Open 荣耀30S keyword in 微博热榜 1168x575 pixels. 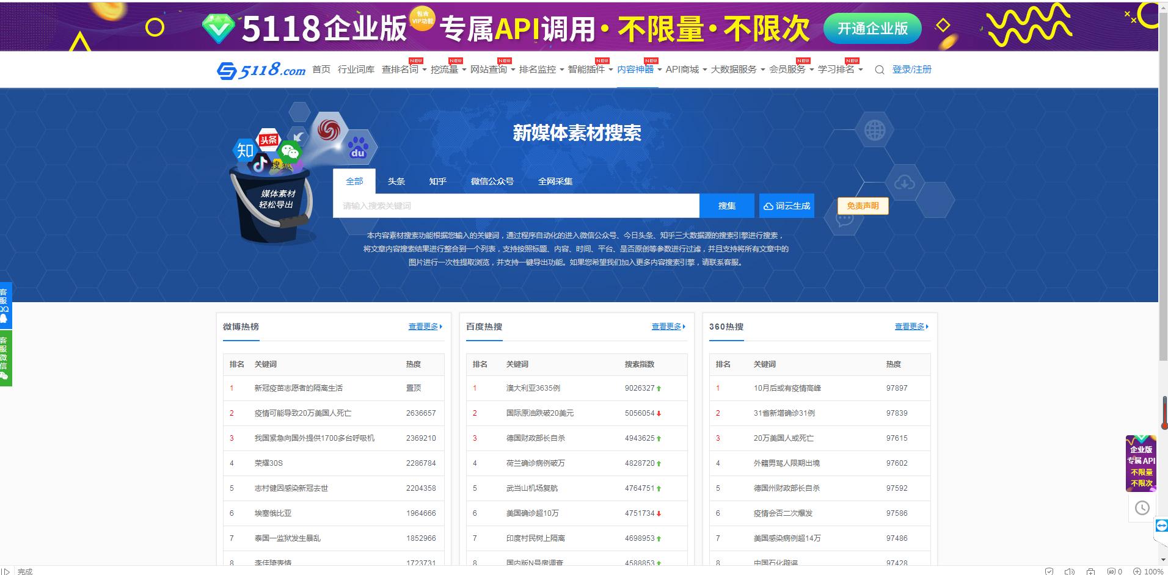269,463
